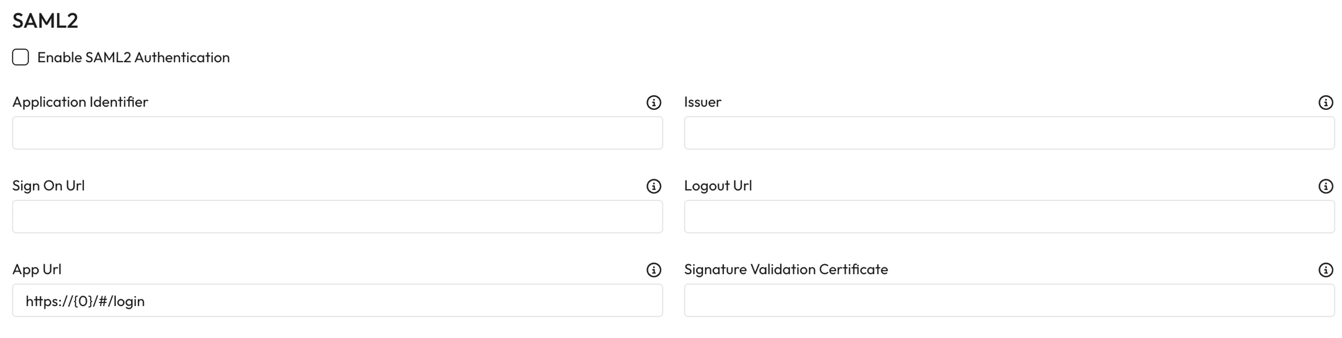Select the Sign On Url input field
The height and width of the screenshot is (338, 1342).
[337, 216]
